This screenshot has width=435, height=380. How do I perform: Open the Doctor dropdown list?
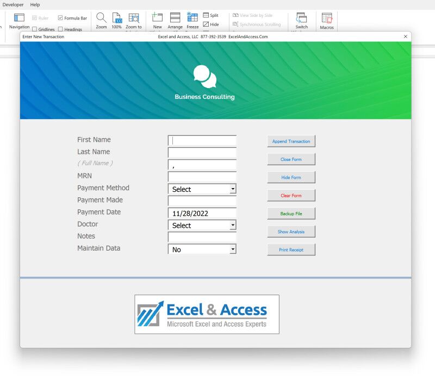tap(233, 225)
